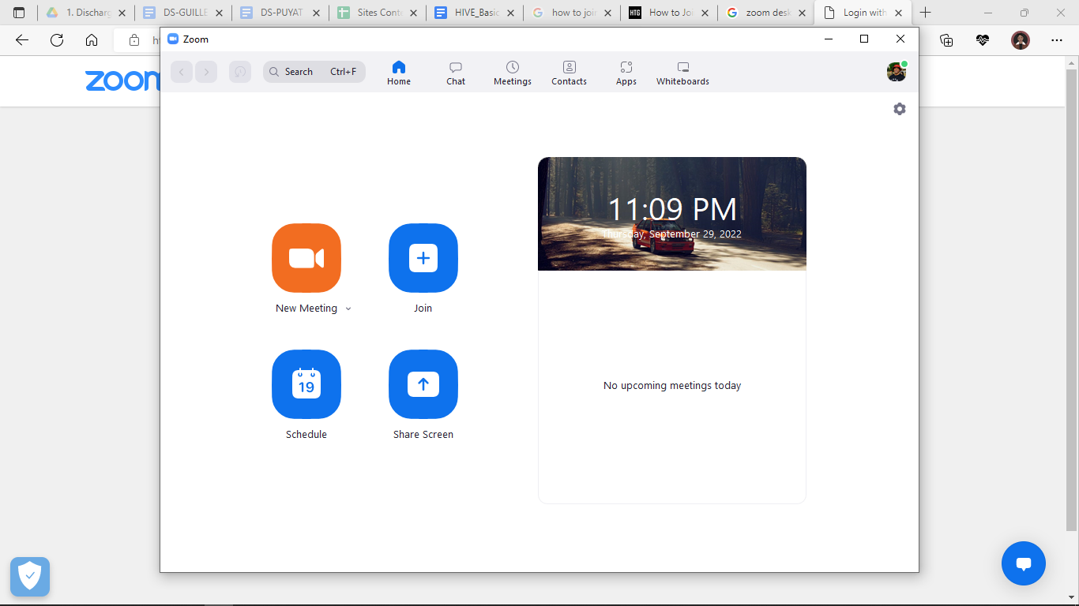Image resolution: width=1079 pixels, height=606 pixels.
Task: Click the Zoom logo in the window title bar
Action: [x=173, y=39]
